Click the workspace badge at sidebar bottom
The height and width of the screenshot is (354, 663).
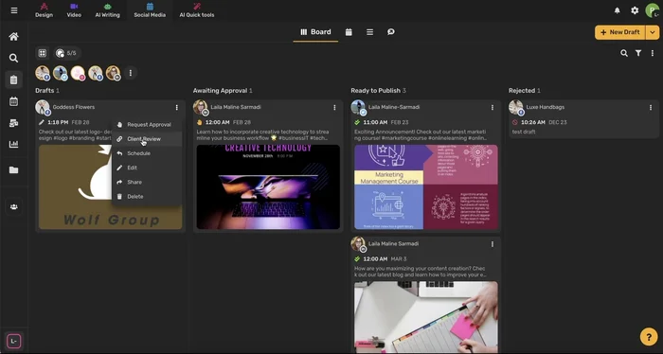tap(14, 341)
